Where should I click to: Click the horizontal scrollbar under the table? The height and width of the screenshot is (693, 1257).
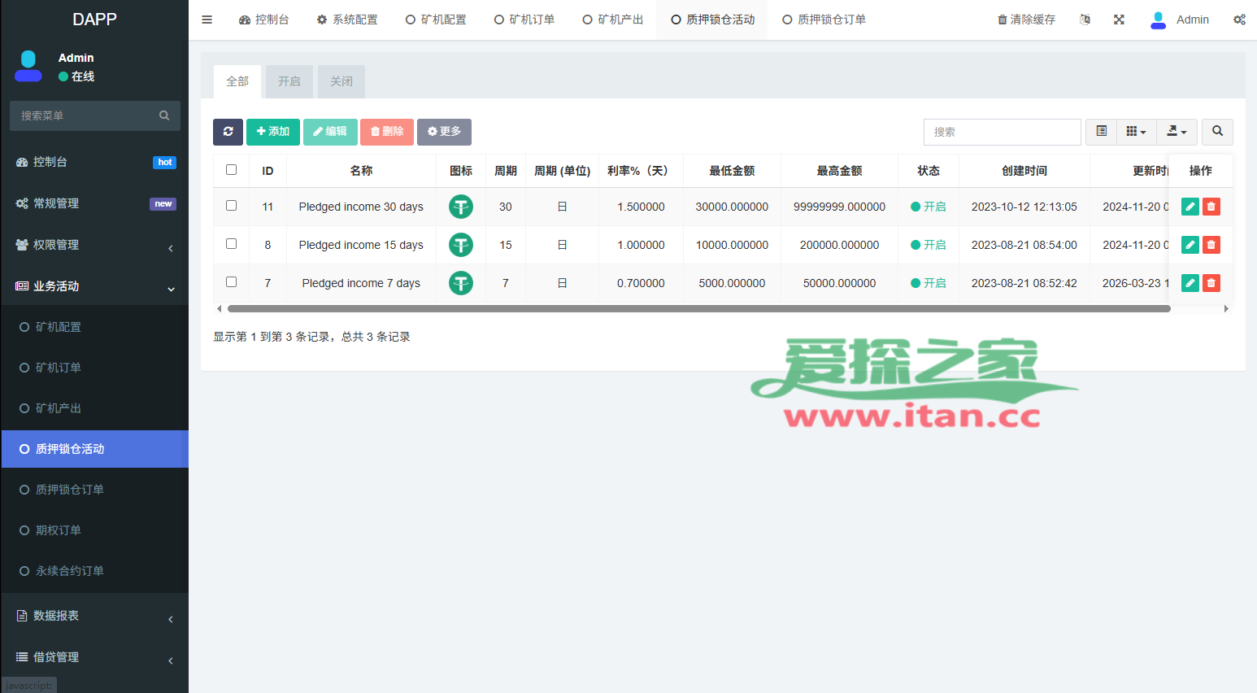tap(698, 309)
